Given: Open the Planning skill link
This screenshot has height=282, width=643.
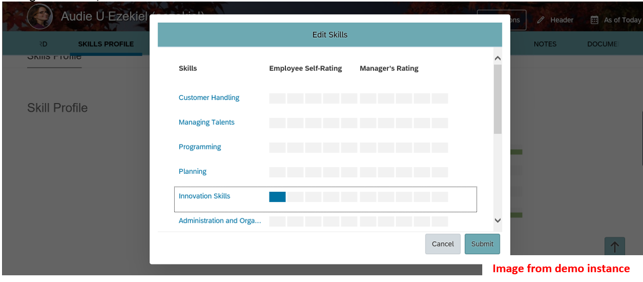Looking at the screenshot, I should pyautogui.click(x=193, y=171).
